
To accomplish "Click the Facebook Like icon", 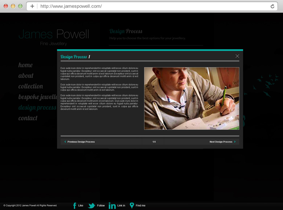I will click(75, 206).
